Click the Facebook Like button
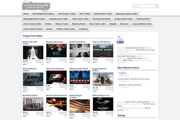The image size is (180, 120). tap(120, 42)
